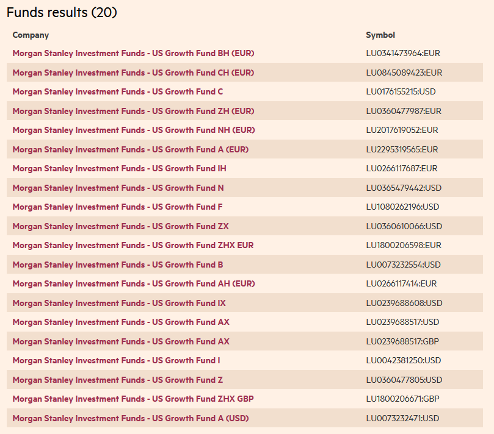Screen dimensions: 494x434
Task: Select the US Growth Fund C link
Action: (x=118, y=92)
